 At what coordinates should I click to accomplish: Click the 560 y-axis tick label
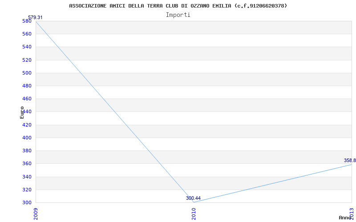point(27,34)
